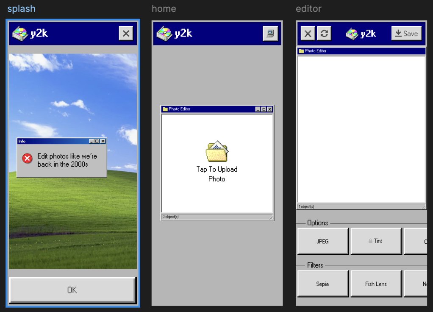Click the y2k CD logo in splash header

[x=20, y=33]
